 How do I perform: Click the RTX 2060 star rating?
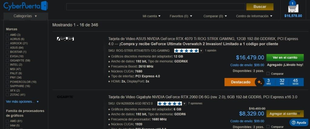[x=170, y=104]
